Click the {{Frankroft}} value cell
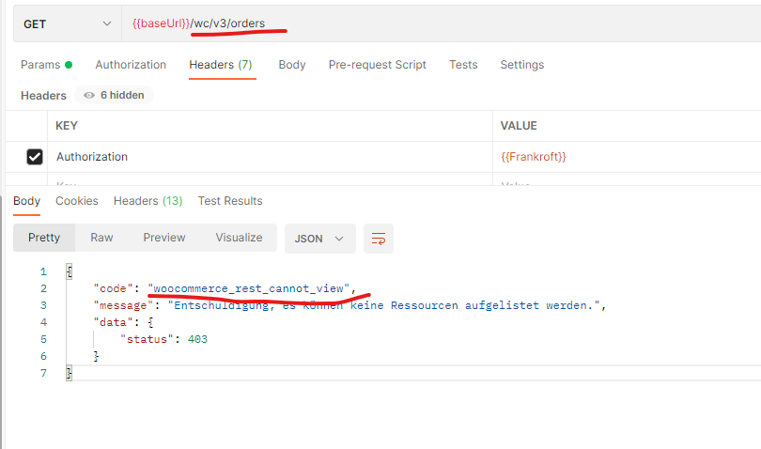This screenshot has height=449, width=761. (627, 157)
